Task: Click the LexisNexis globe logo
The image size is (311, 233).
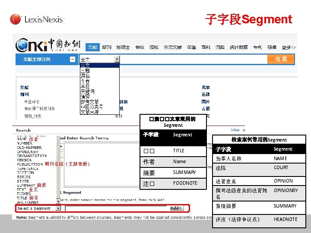Action: [16, 19]
